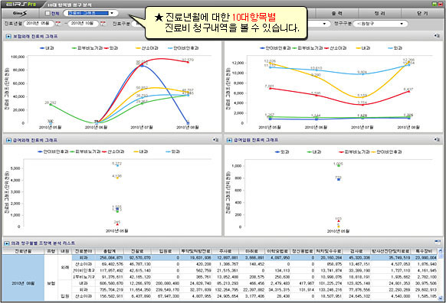Click the expand icon of top-right chart panel
This screenshot has width=446, height=303.
point(437,36)
